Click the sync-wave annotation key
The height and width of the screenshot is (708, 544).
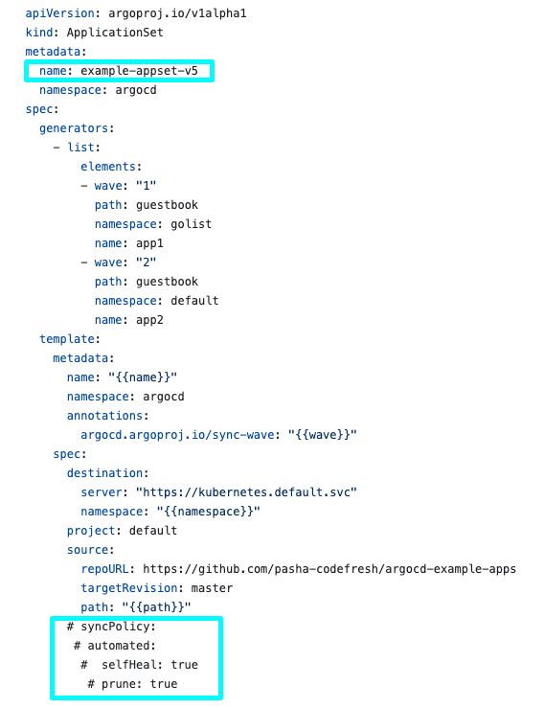point(177,435)
